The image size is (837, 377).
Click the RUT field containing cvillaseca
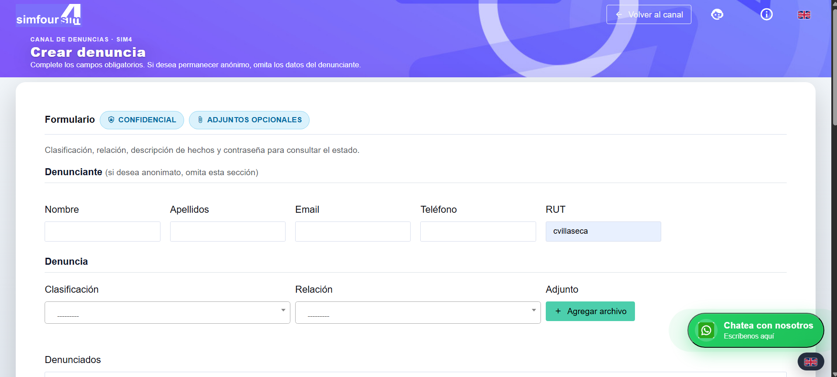[x=603, y=232]
